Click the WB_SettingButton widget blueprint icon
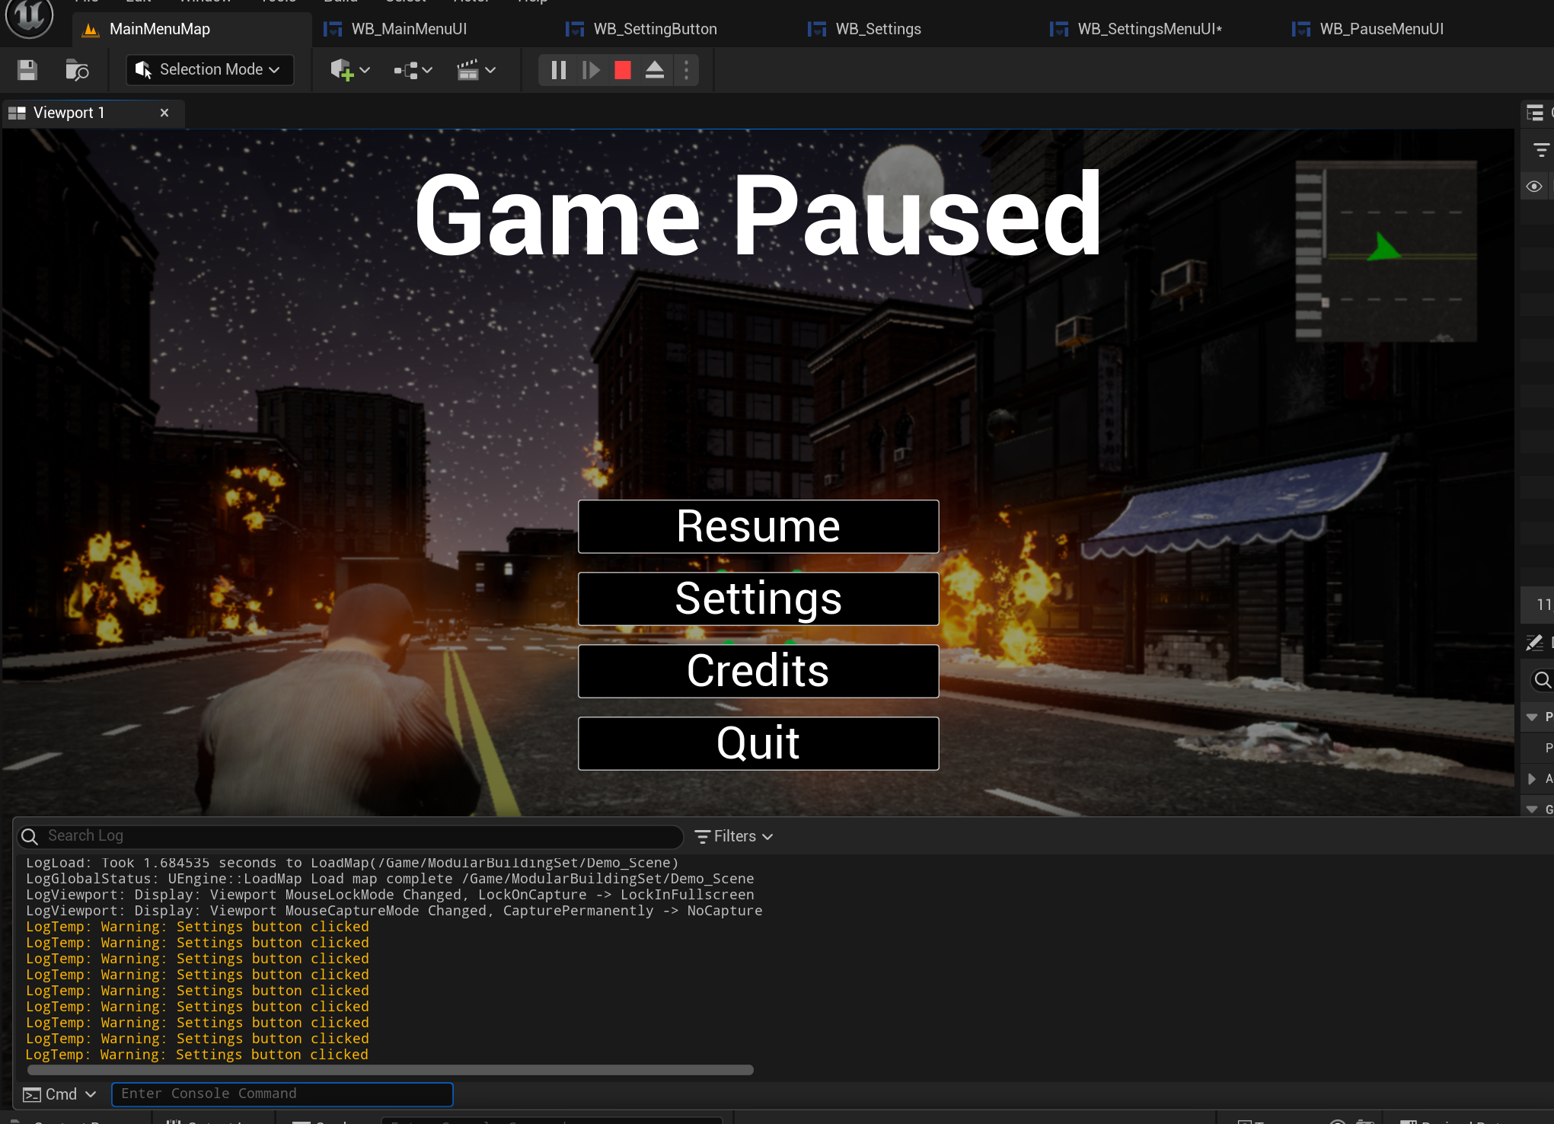 coord(575,29)
